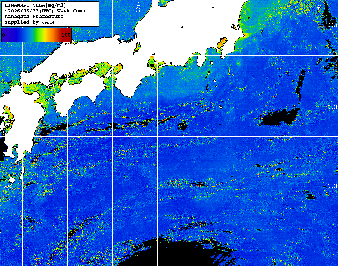Click the elongated Tanegashima island
Viewport: 338px width, 266px height.
pyautogui.click(x=22, y=174)
